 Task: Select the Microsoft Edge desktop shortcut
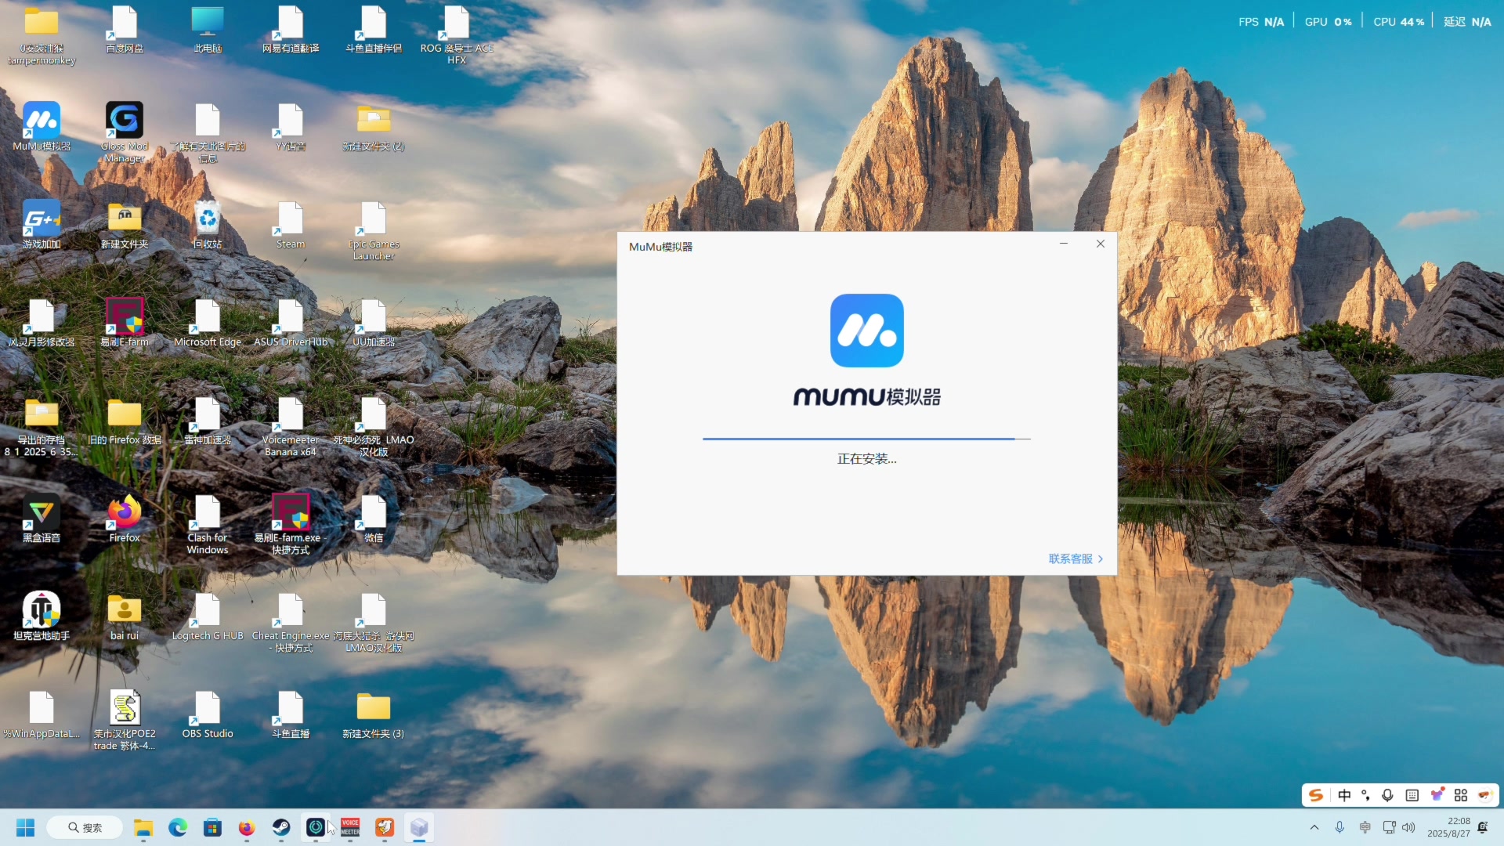208,323
